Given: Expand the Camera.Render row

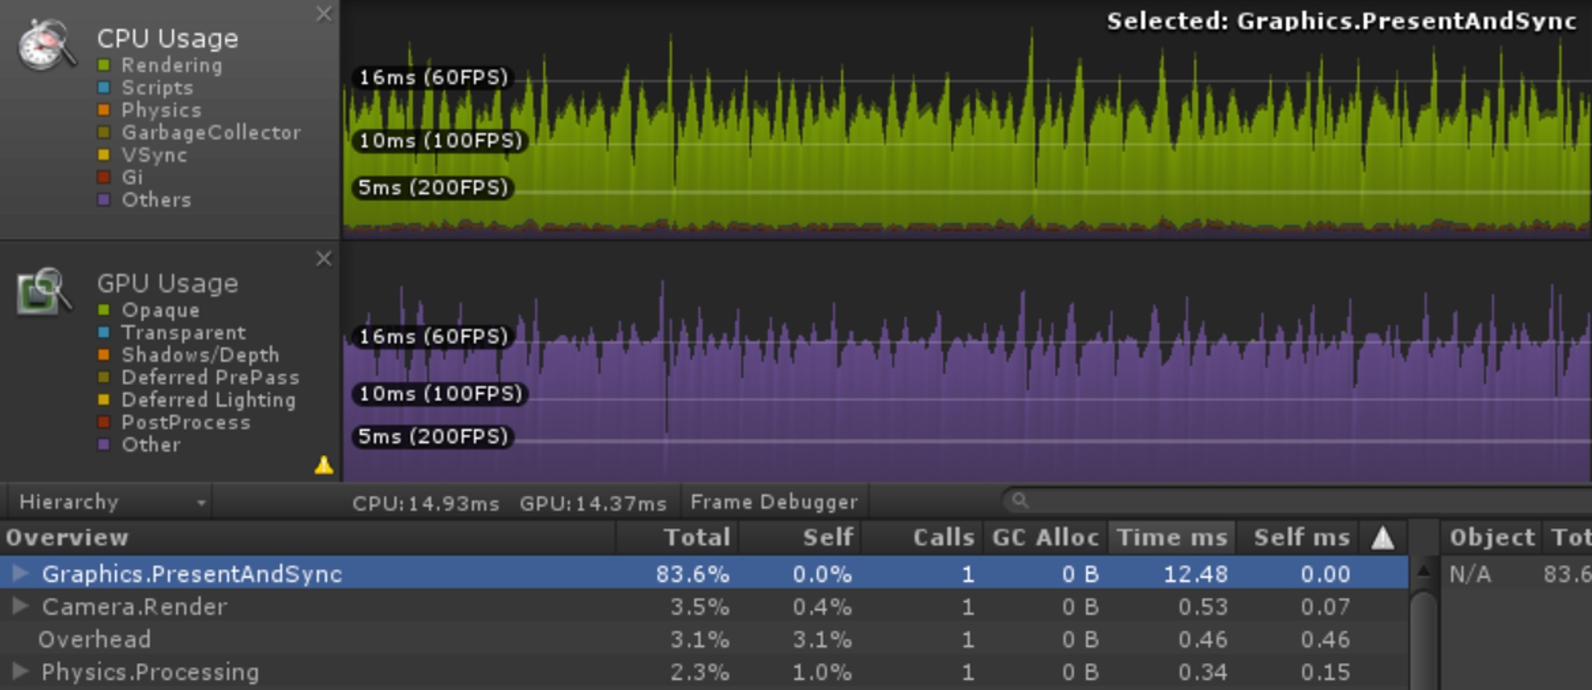Looking at the screenshot, I should (21, 607).
